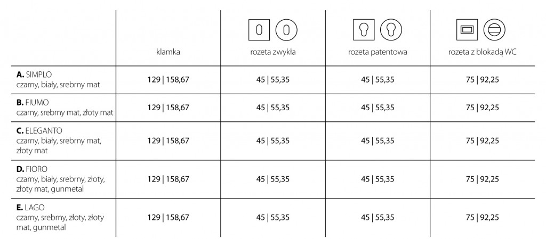Click the round plain rosette icon

286,30
